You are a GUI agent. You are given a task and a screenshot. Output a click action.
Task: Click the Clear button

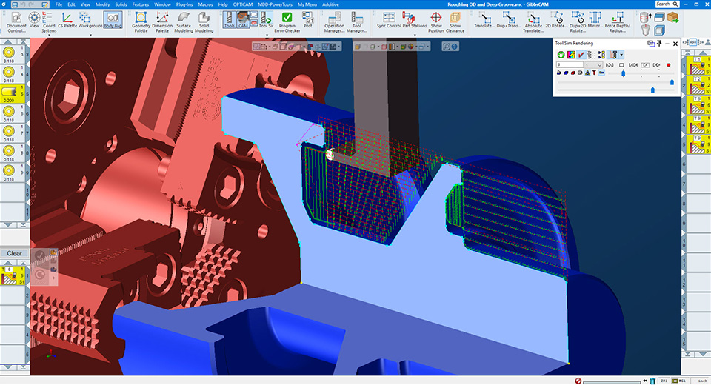[15, 253]
